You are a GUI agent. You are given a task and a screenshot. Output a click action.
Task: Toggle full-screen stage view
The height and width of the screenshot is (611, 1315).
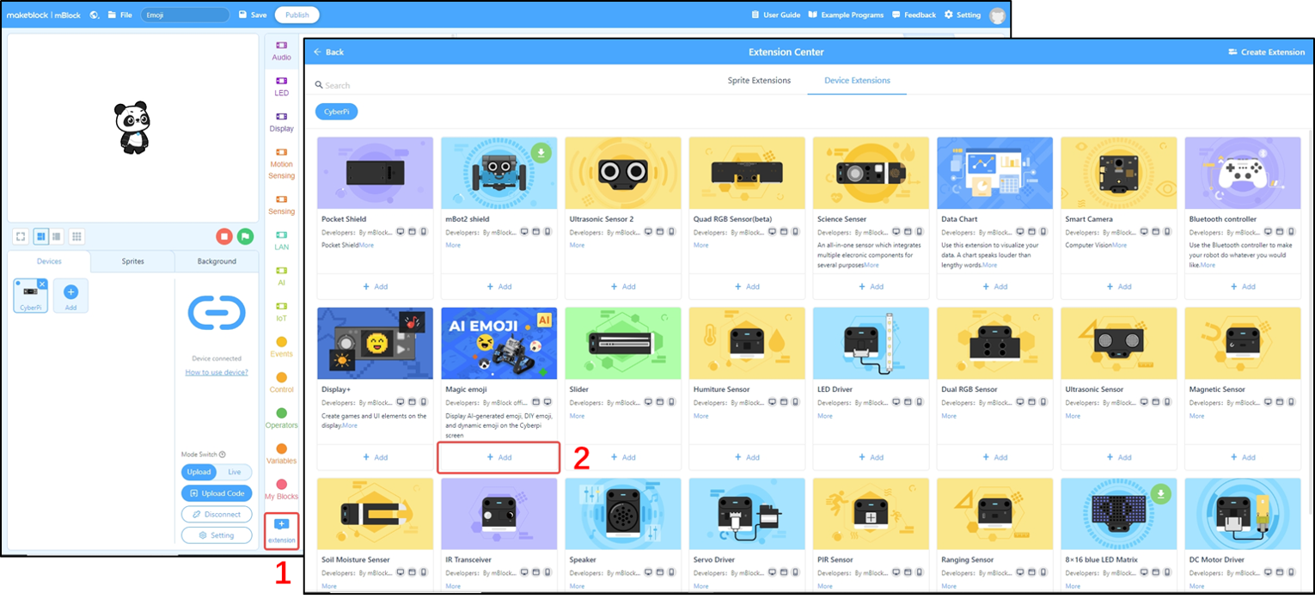click(x=19, y=236)
